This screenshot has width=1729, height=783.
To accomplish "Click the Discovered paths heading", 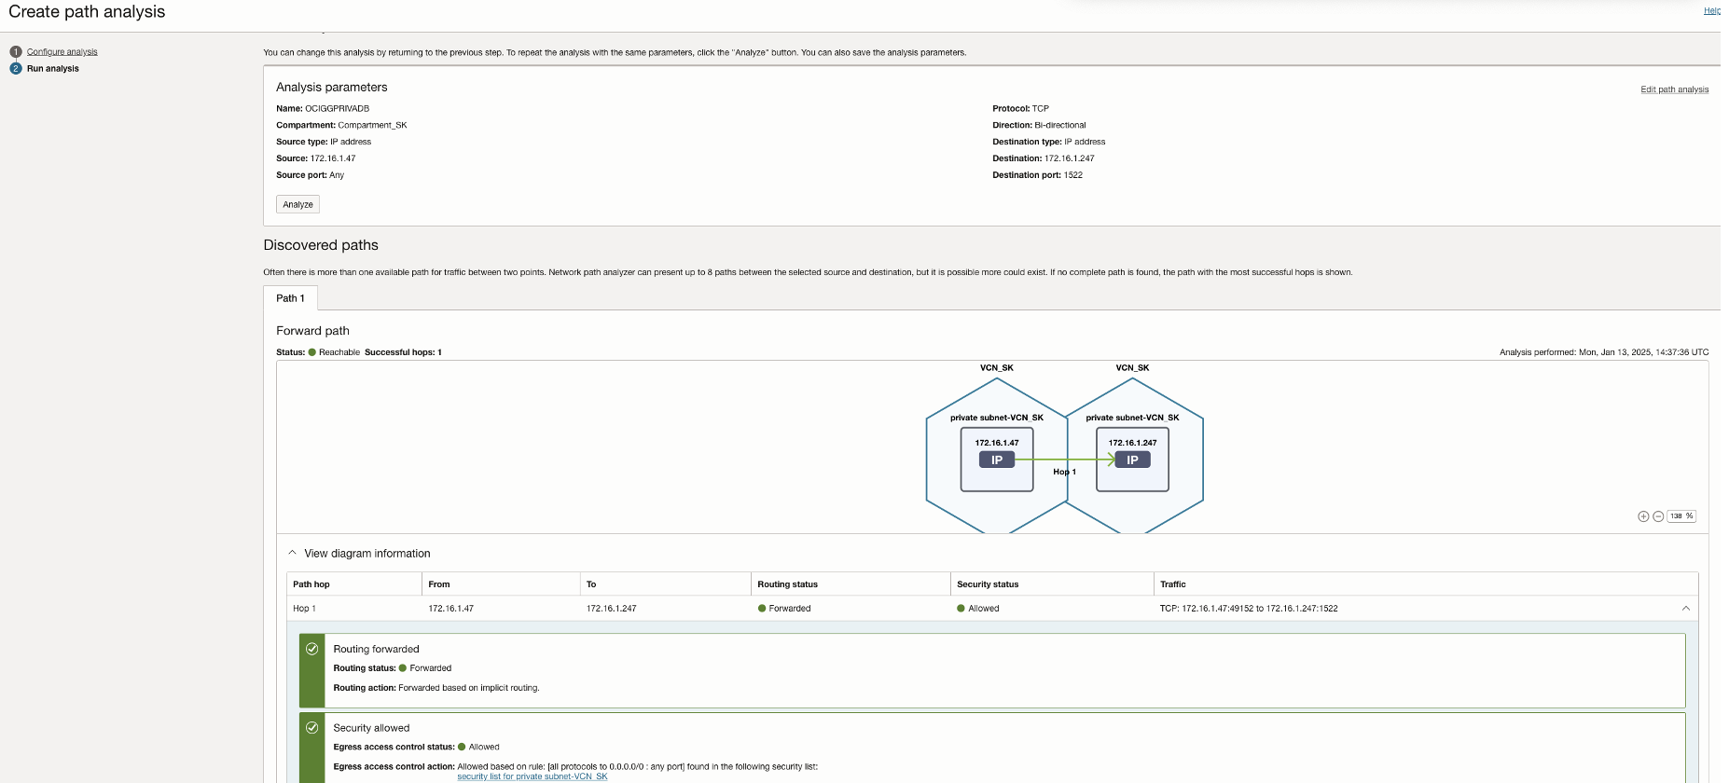I will 321,245.
